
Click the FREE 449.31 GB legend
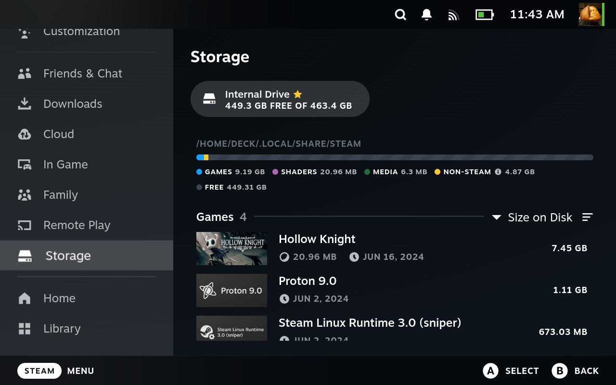pyautogui.click(x=231, y=187)
